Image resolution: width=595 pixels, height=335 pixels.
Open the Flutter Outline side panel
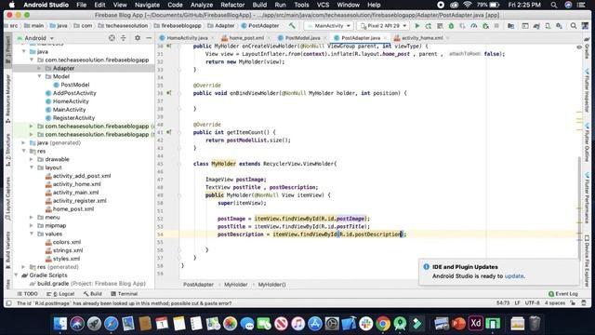(587, 143)
